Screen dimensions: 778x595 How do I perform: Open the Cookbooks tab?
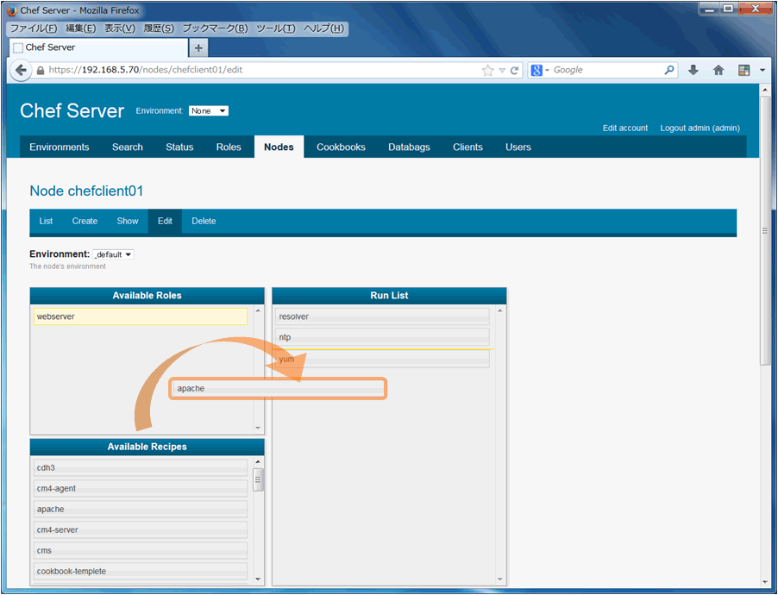(x=341, y=147)
